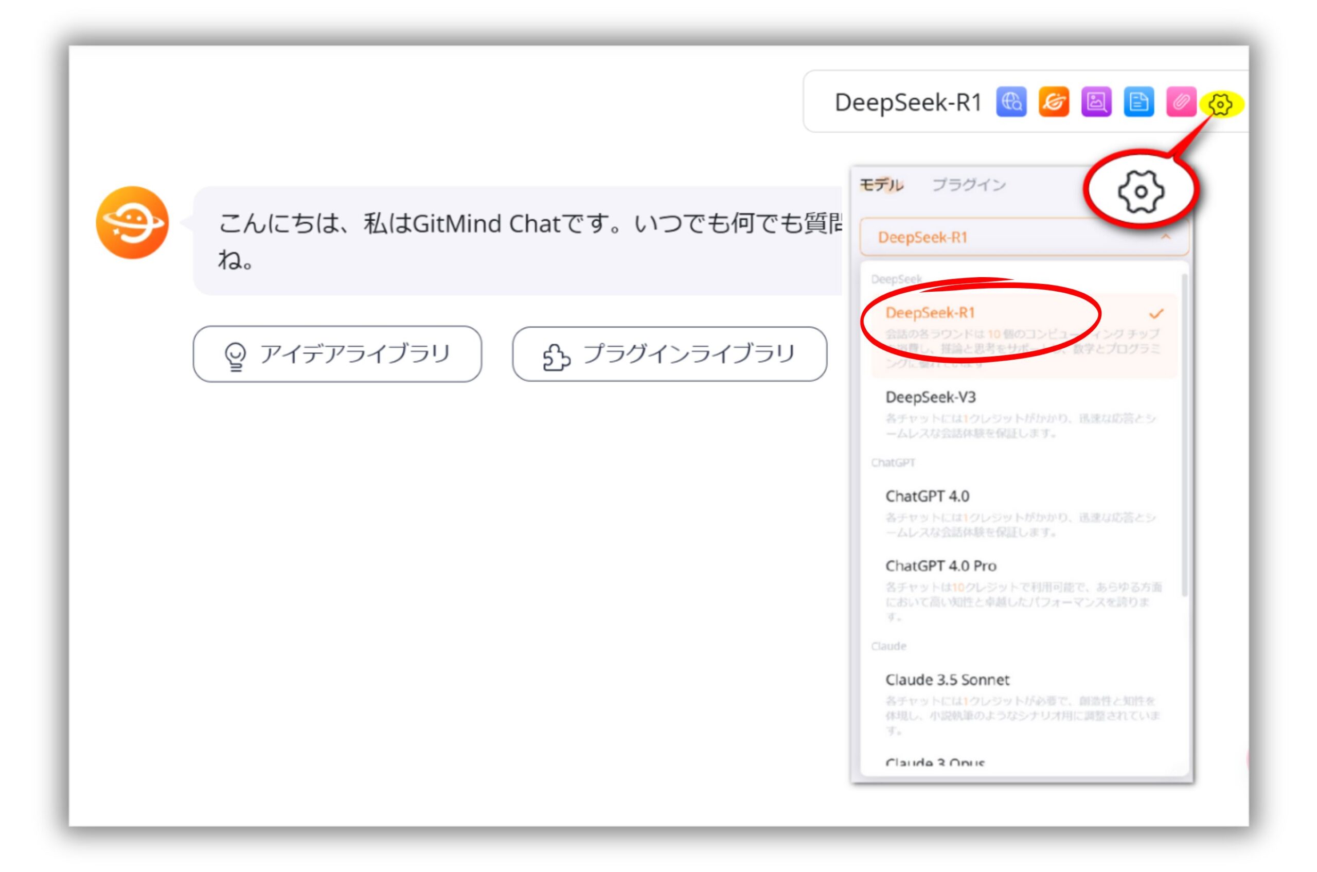
Task: Open the blue document icon
Action: (x=1138, y=102)
